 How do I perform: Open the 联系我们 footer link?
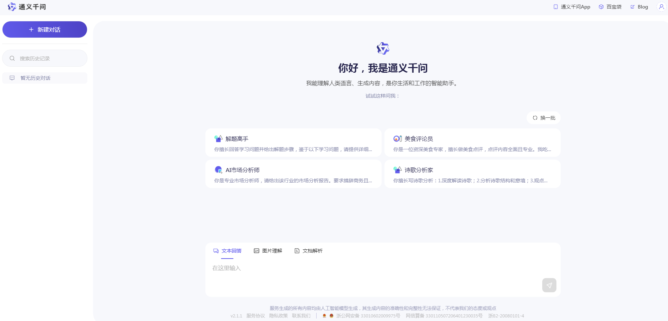pos(301,316)
